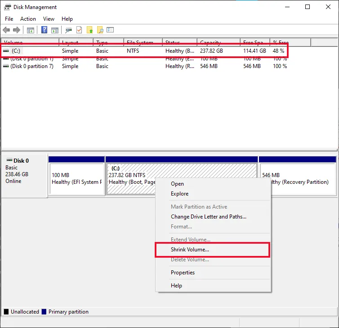Image resolution: width=339 pixels, height=328 pixels.
Task: Select Explore in the context menu
Action: coord(179,194)
